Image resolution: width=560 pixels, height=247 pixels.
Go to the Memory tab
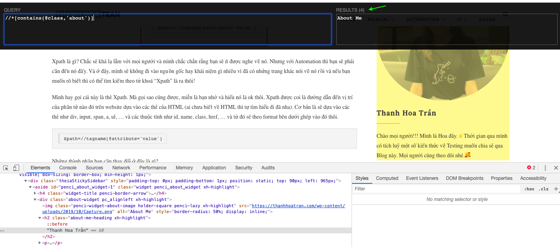[184, 168]
